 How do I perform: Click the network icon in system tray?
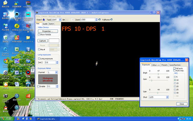[182, 119]
